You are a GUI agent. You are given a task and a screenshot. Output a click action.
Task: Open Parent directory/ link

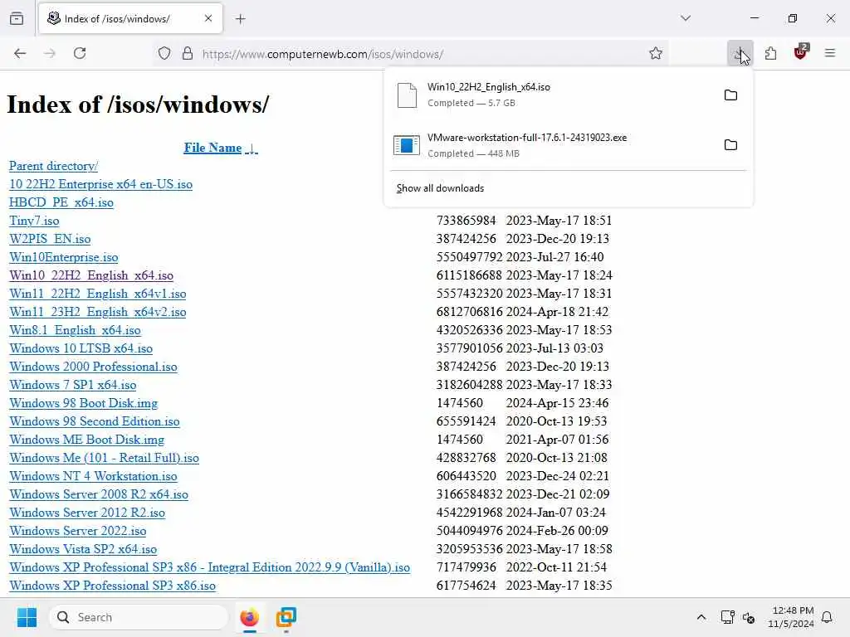(53, 166)
